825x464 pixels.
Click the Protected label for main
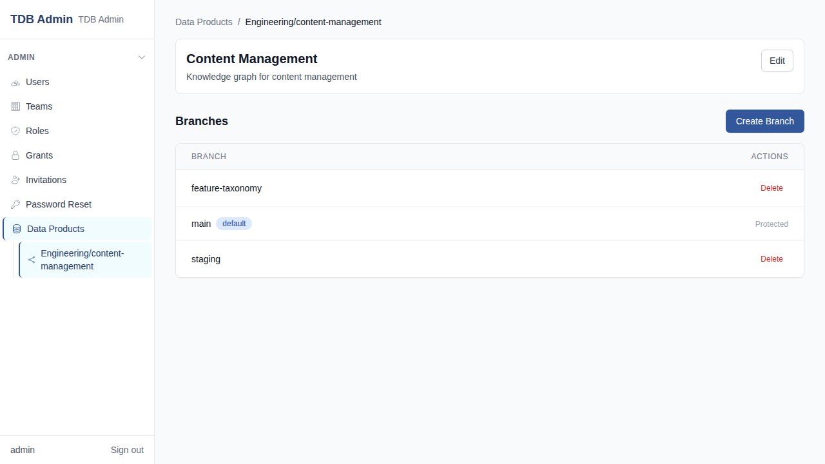[x=772, y=224]
